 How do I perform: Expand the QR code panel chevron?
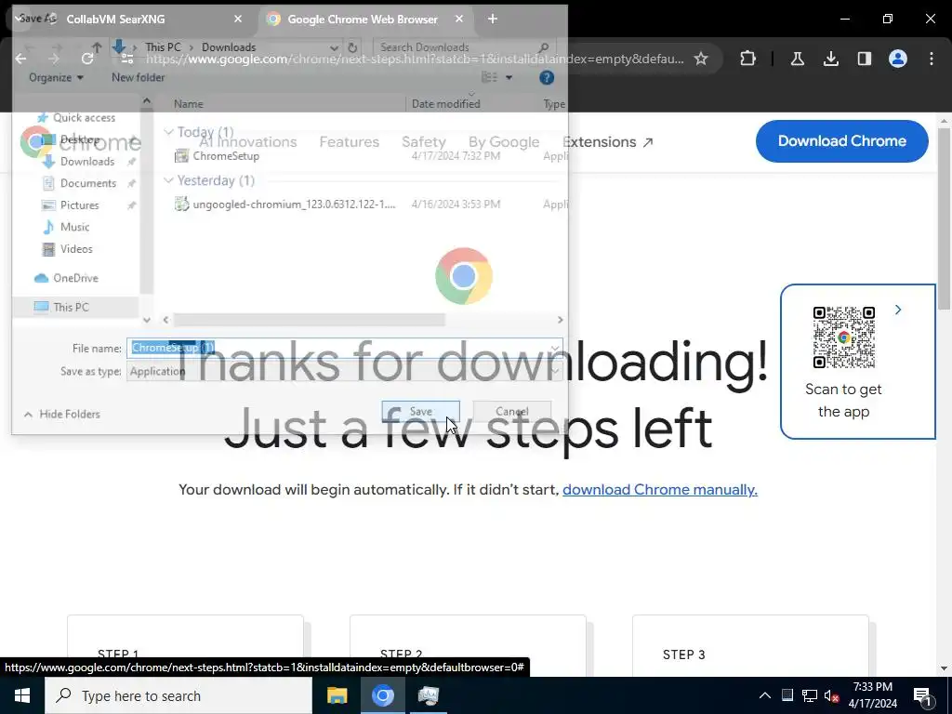(x=898, y=310)
